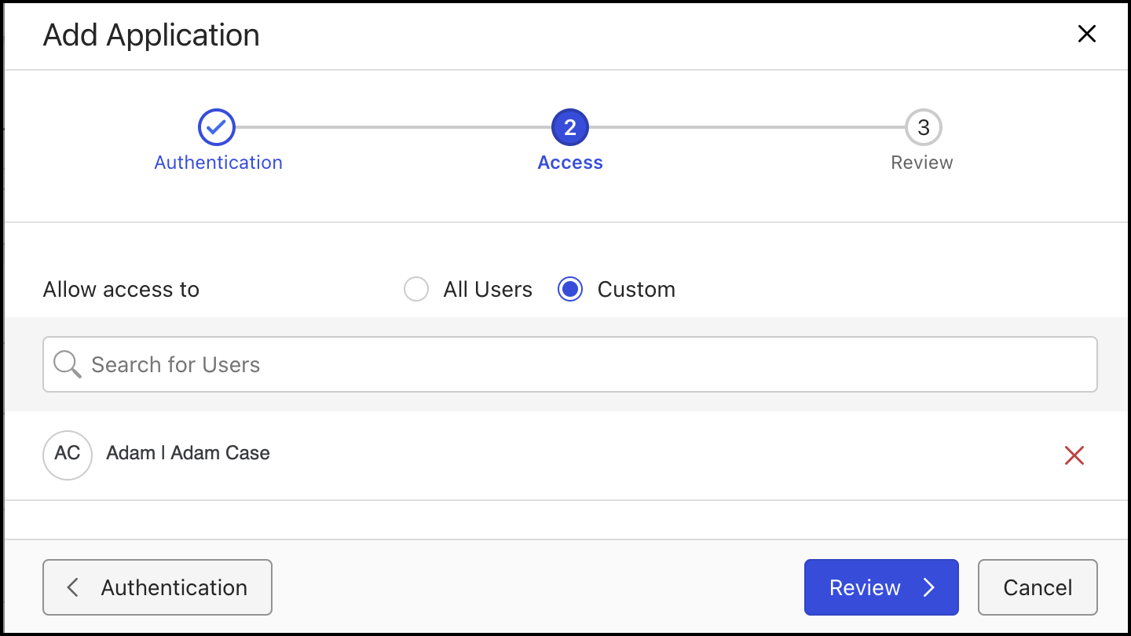Select the Custom access radio option
Viewport: 1131px width, 636px height.
pos(569,289)
